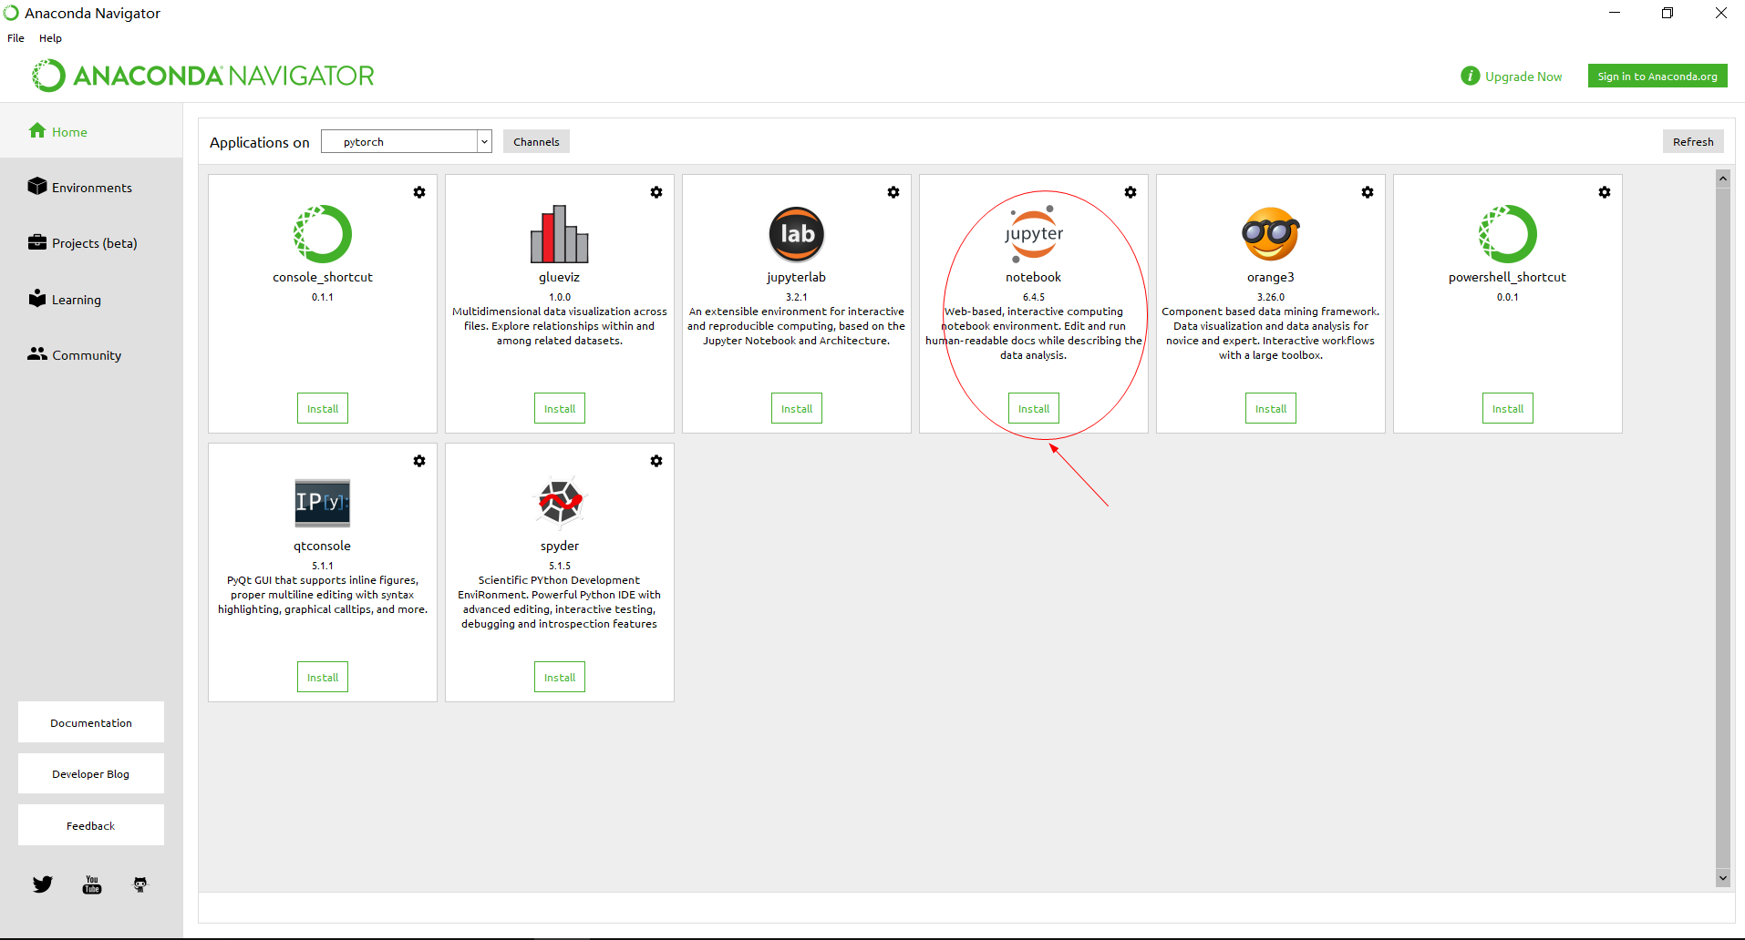This screenshot has height=940, width=1745.
Task: Open the Community tab
Action: tap(91, 354)
